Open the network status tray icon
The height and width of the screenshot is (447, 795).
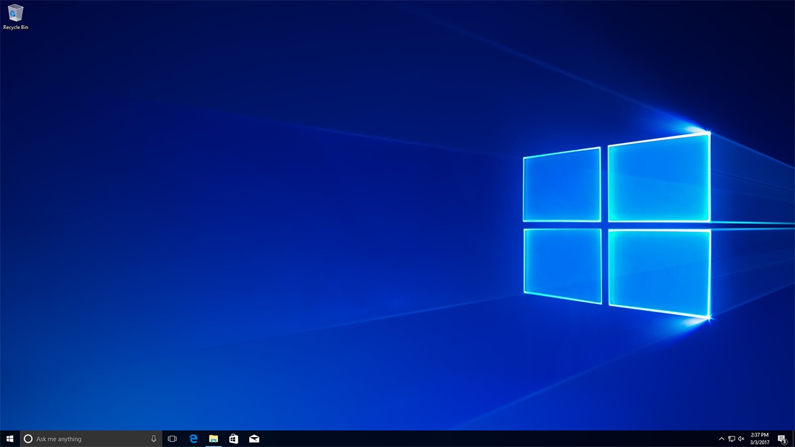click(x=731, y=438)
